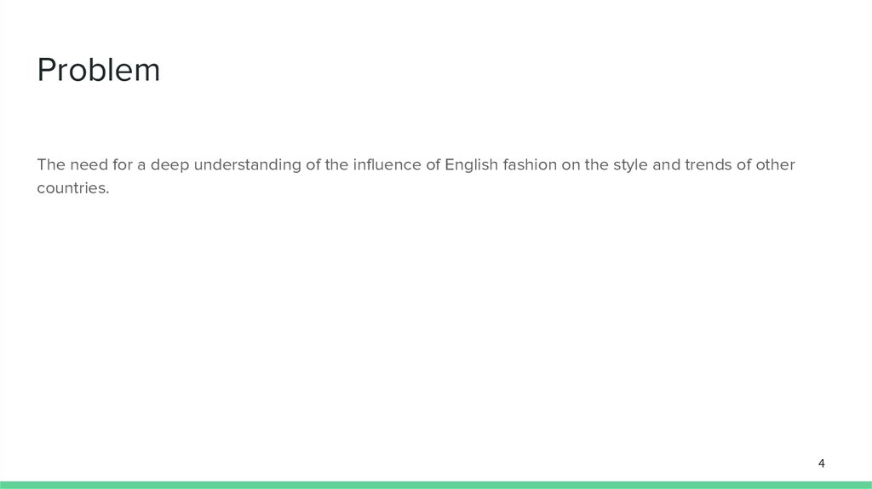This screenshot has width=872, height=489.
Task: Place cursor on the word "deep"
Action: [x=171, y=164]
